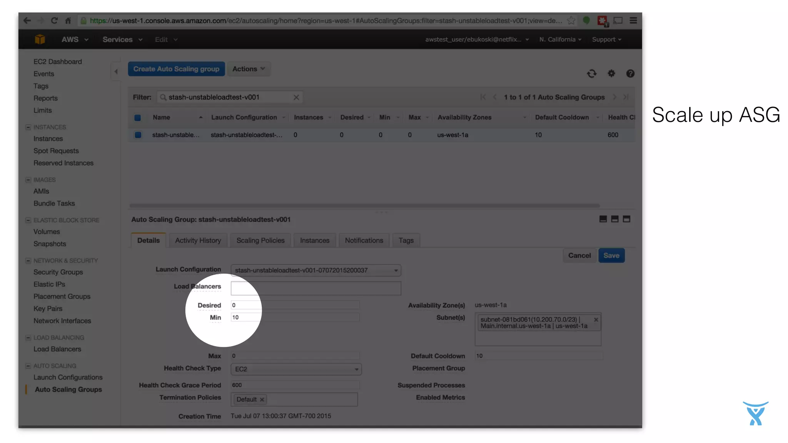The height and width of the screenshot is (443, 788).
Task: Maximize the details pane using the rightmost icon
Action: (x=626, y=219)
